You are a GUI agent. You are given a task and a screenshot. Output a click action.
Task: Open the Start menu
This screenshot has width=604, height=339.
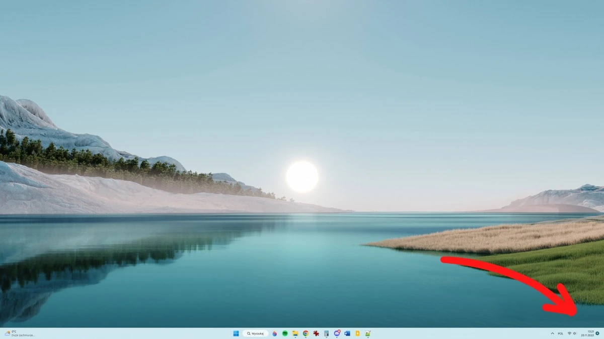click(x=237, y=333)
